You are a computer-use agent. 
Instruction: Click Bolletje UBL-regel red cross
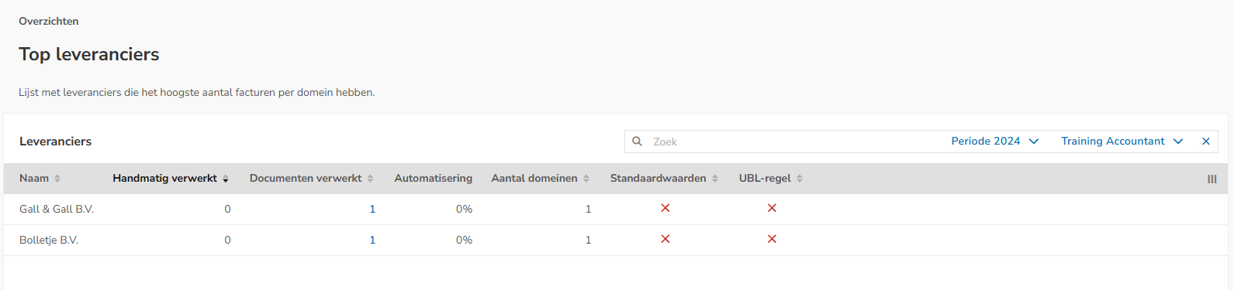(772, 239)
